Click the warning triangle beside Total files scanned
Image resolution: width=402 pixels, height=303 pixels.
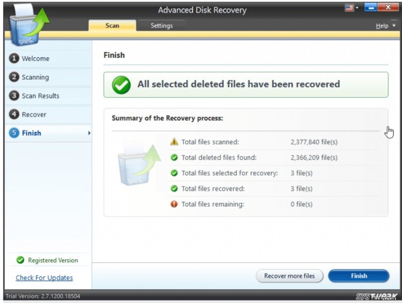pyautogui.click(x=174, y=142)
